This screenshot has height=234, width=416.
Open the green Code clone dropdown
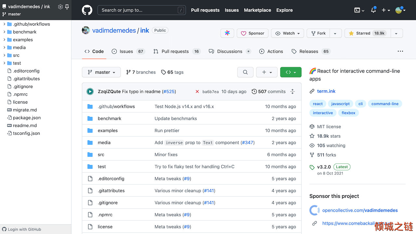pyautogui.click(x=291, y=72)
